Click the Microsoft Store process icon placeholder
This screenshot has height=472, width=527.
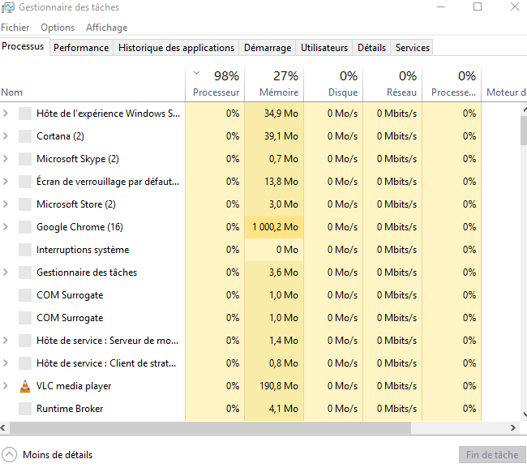25,204
